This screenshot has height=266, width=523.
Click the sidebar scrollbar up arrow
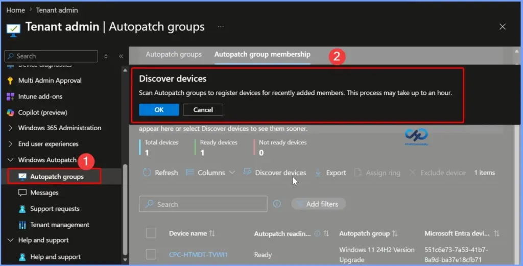(125, 70)
